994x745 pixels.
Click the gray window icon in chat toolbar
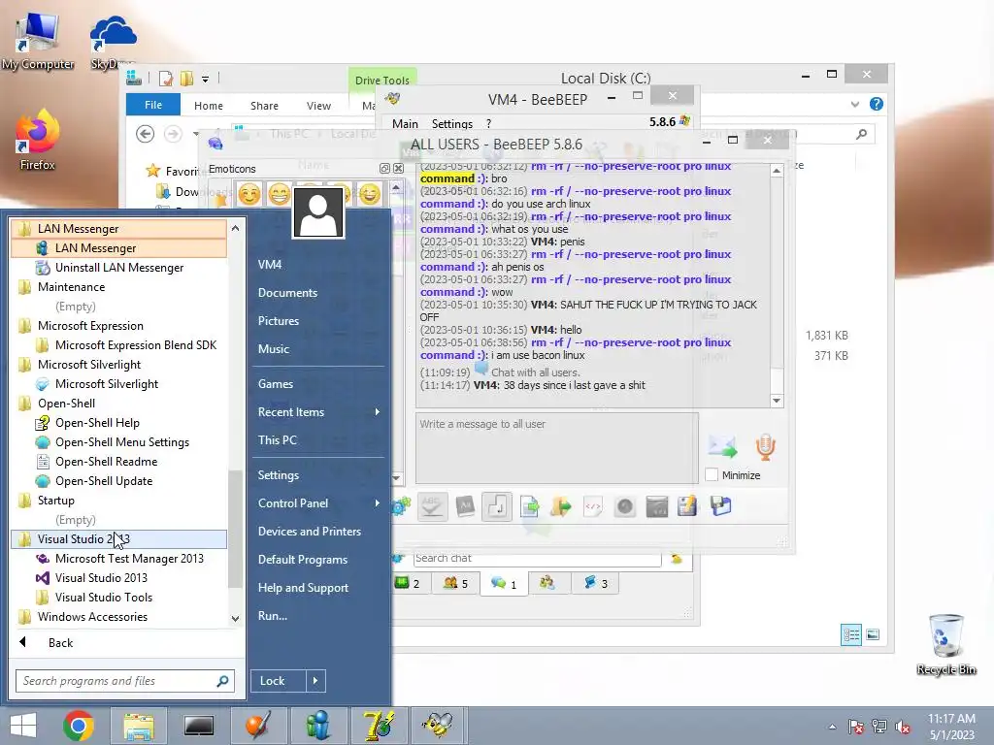[657, 506]
